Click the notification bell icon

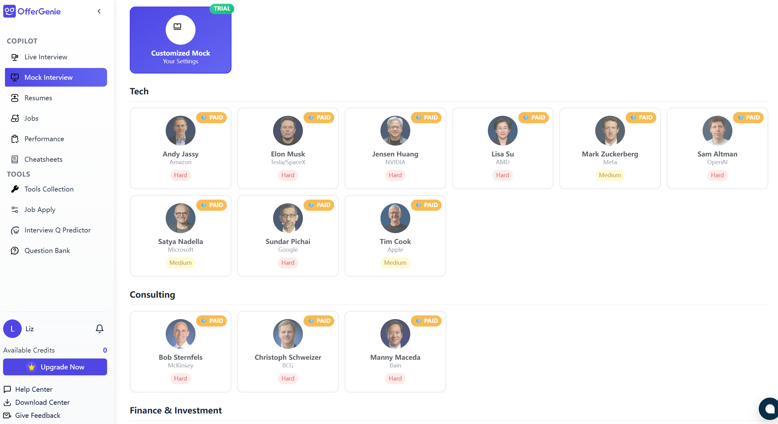[x=99, y=329]
